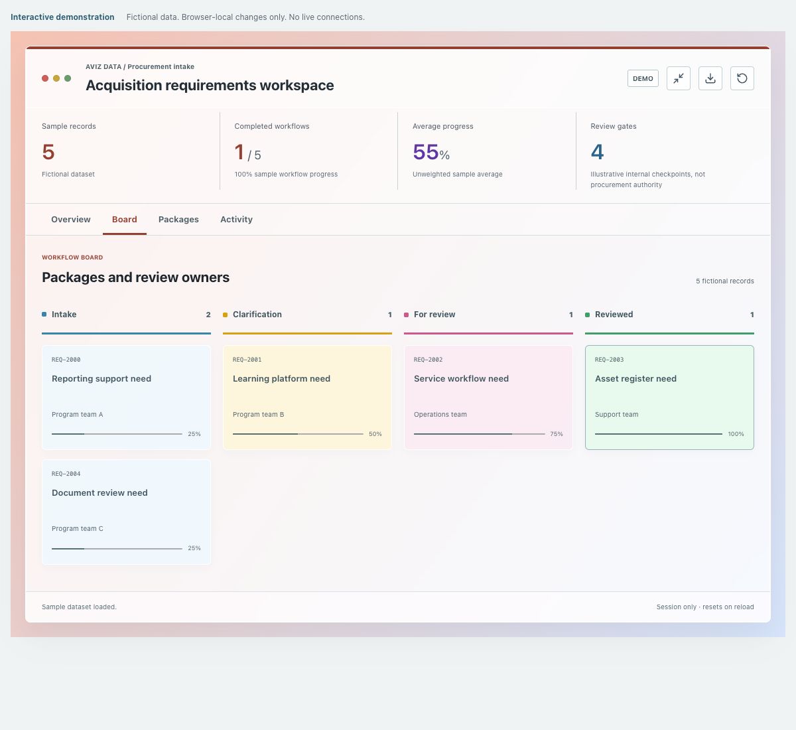Select the Asset register need title
This screenshot has width=796, height=730.
point(635,379)
